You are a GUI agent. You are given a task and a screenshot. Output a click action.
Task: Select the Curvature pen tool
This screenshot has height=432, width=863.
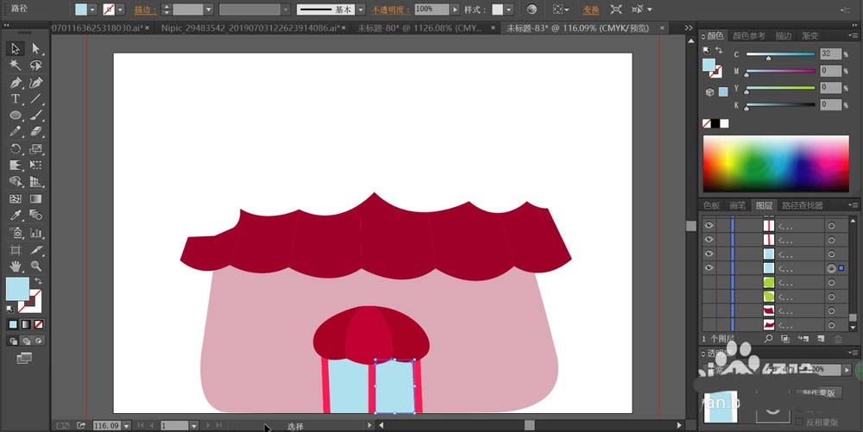coord(36,83)
